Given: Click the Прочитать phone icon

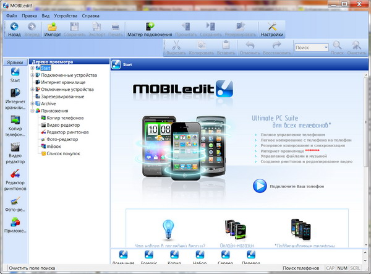Looking at the screenshot, I should click(185, 26).
